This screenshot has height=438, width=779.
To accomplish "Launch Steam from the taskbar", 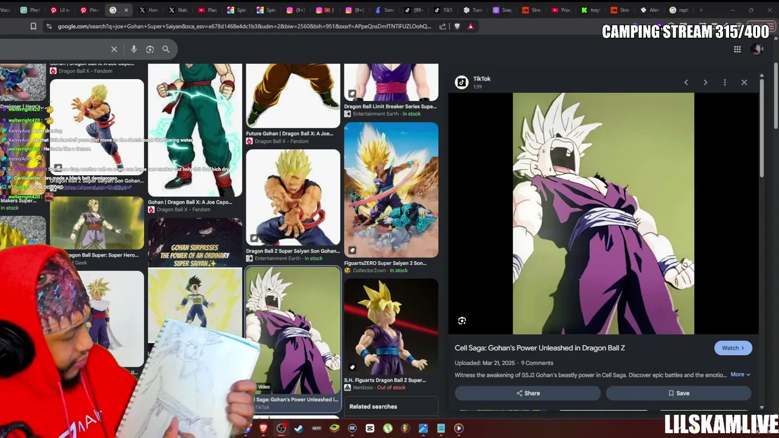I will pyautogui.click(x=299, y=428).
